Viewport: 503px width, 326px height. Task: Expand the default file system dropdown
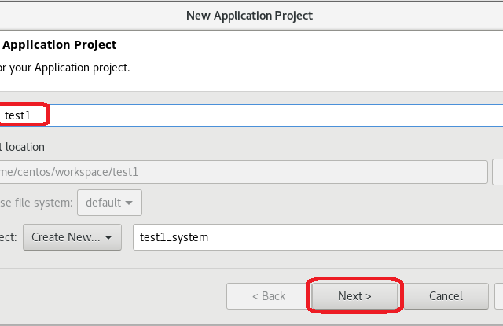click(x=109, y=203)
